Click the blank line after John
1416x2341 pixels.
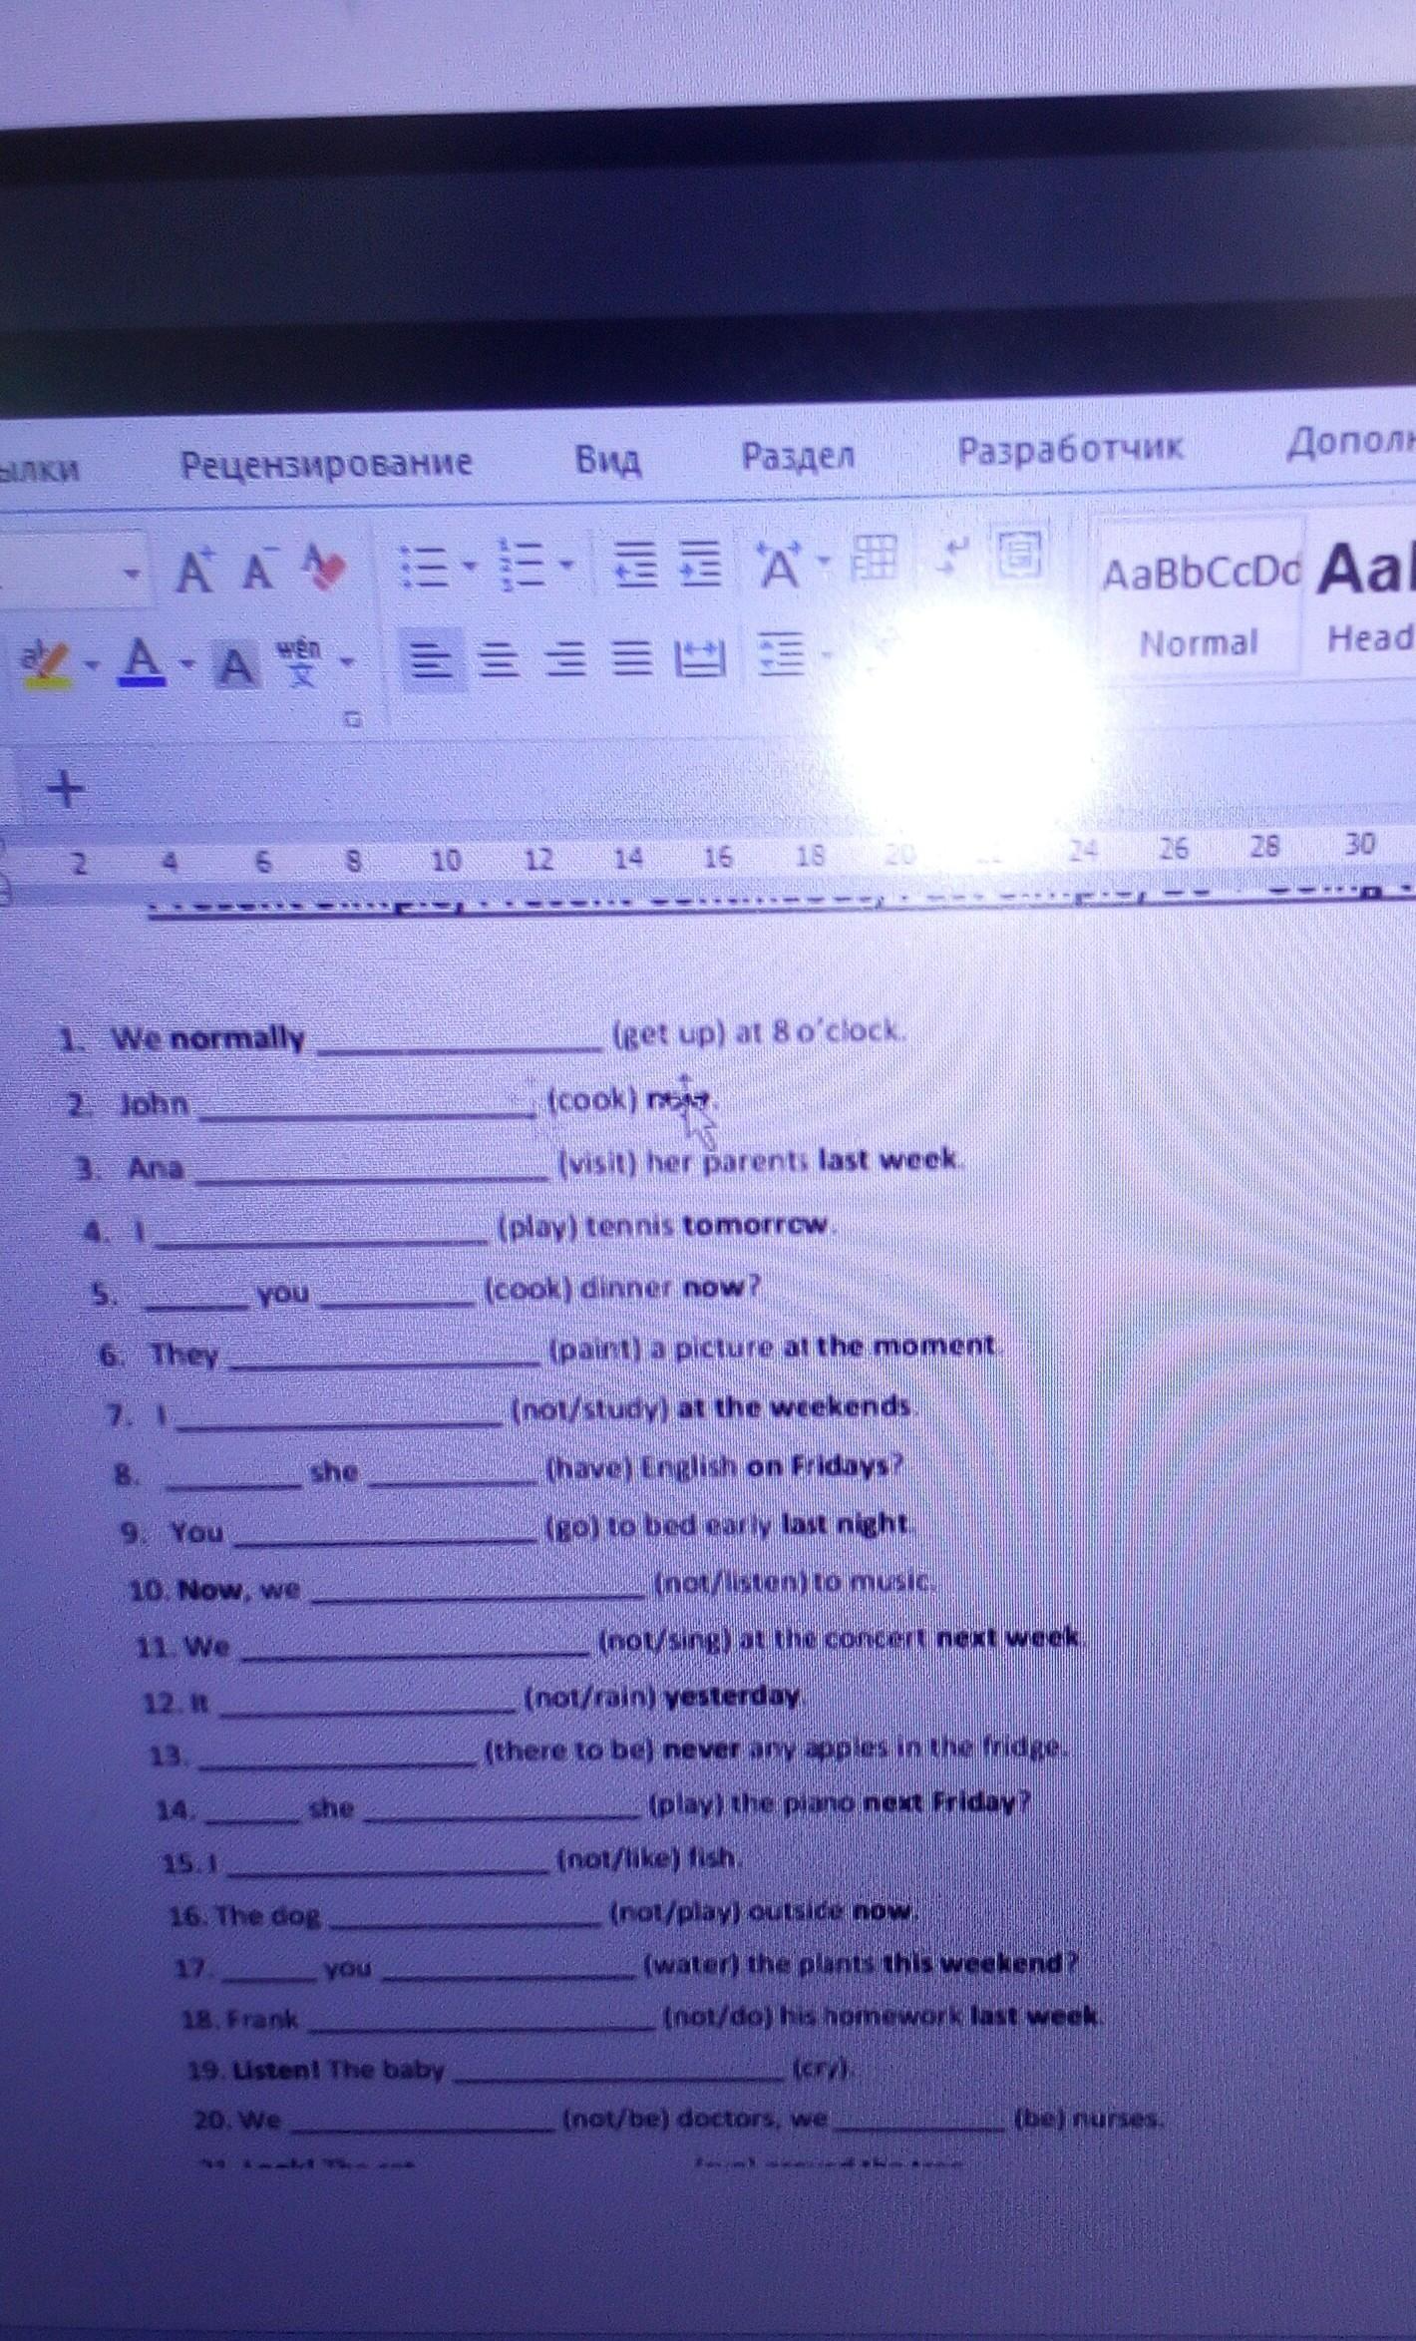(367, 1110)
